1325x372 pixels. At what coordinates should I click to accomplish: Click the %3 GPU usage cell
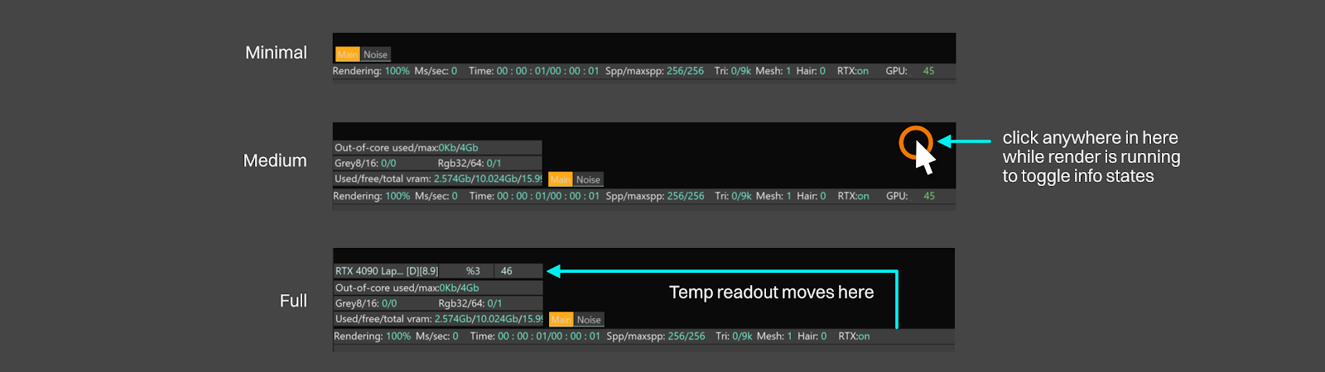click(x=473, y=271)
